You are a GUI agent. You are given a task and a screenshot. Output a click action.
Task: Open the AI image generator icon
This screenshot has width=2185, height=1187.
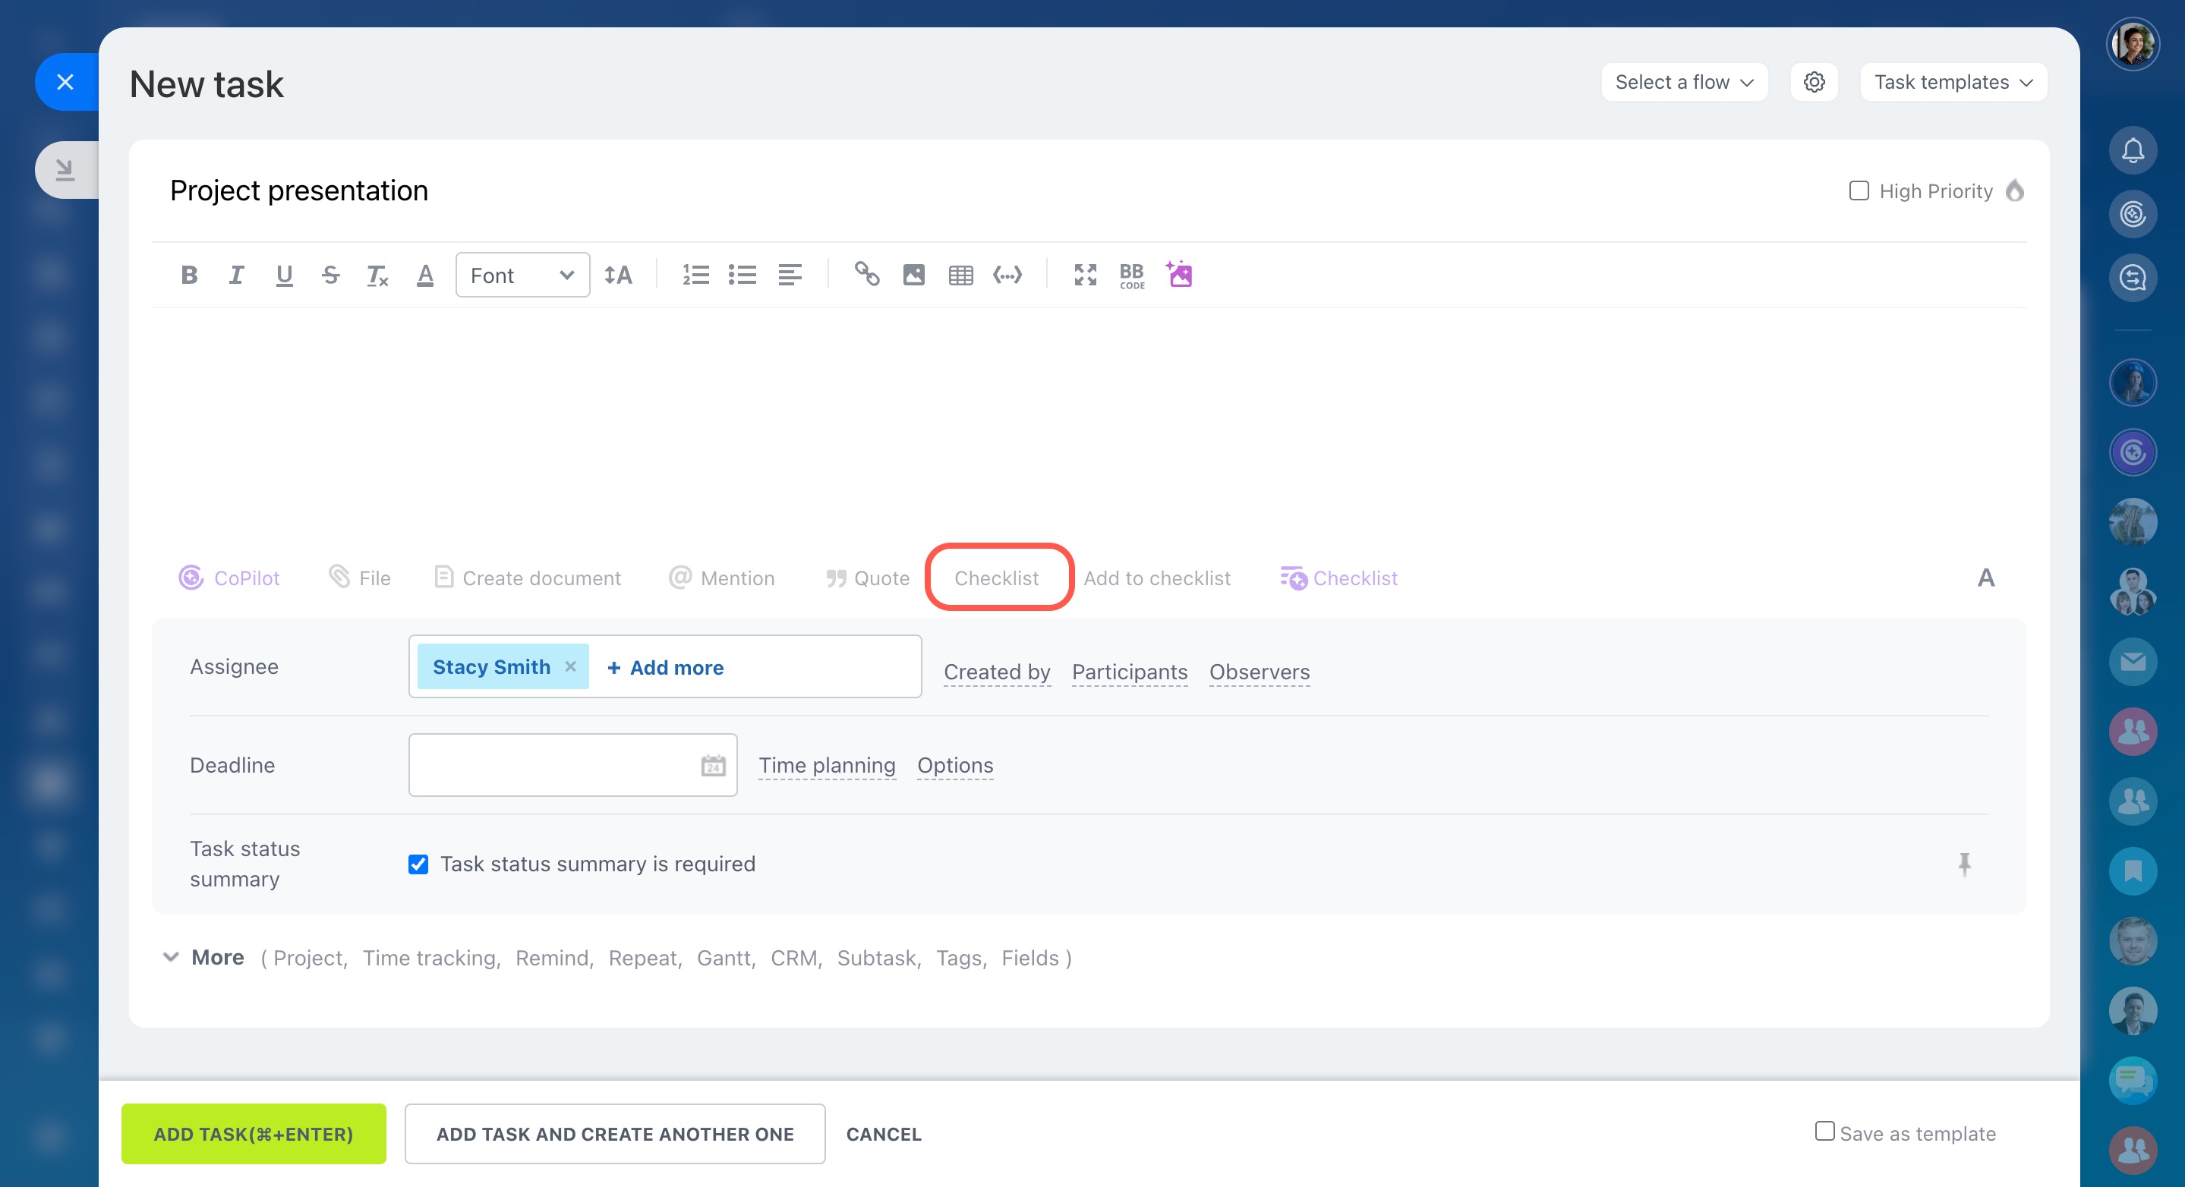[x=1179, y=275]
